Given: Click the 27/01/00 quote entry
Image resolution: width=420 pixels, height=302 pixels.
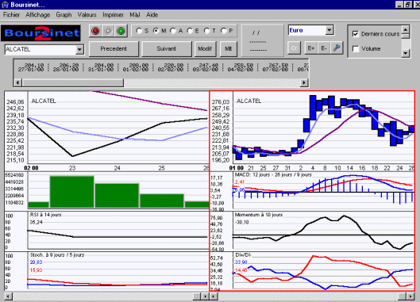Looking at the screenshot, I should [x=31, y=67].
